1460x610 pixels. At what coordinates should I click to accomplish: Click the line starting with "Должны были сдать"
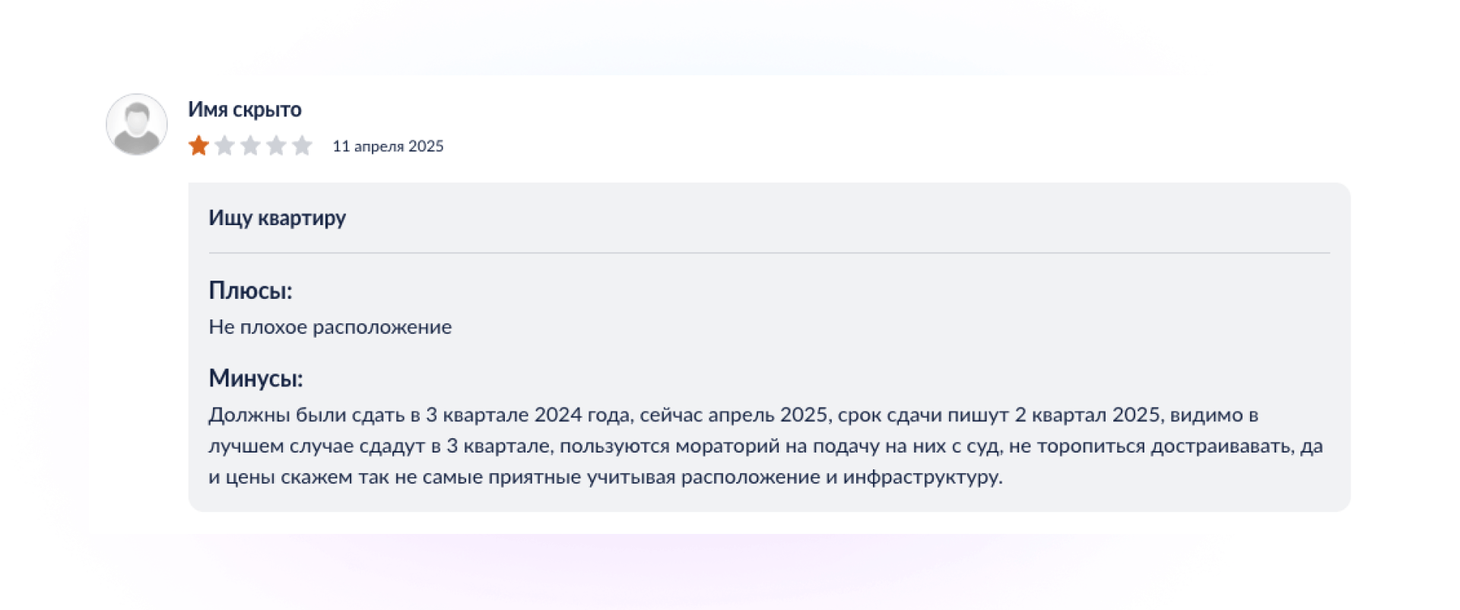tap(733, 415)
